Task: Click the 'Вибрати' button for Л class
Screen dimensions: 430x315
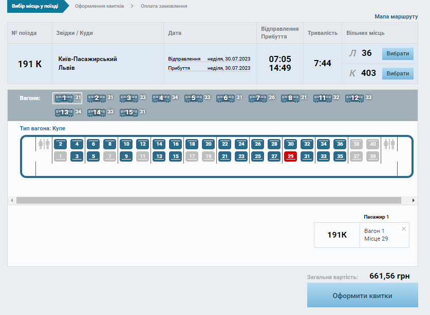Action: 398,54
